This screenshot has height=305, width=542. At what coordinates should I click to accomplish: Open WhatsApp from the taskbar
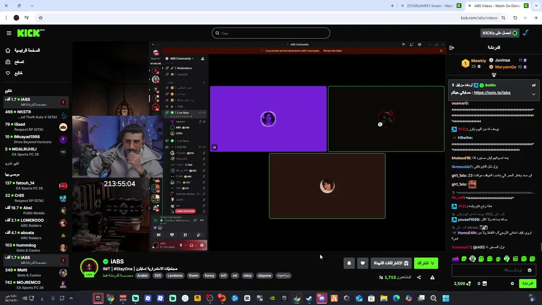click(x=185, y=298)
